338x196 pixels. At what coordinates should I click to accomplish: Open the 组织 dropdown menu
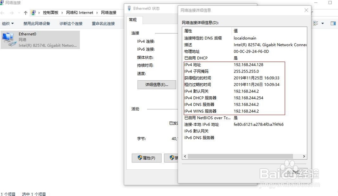pos(7,23)
